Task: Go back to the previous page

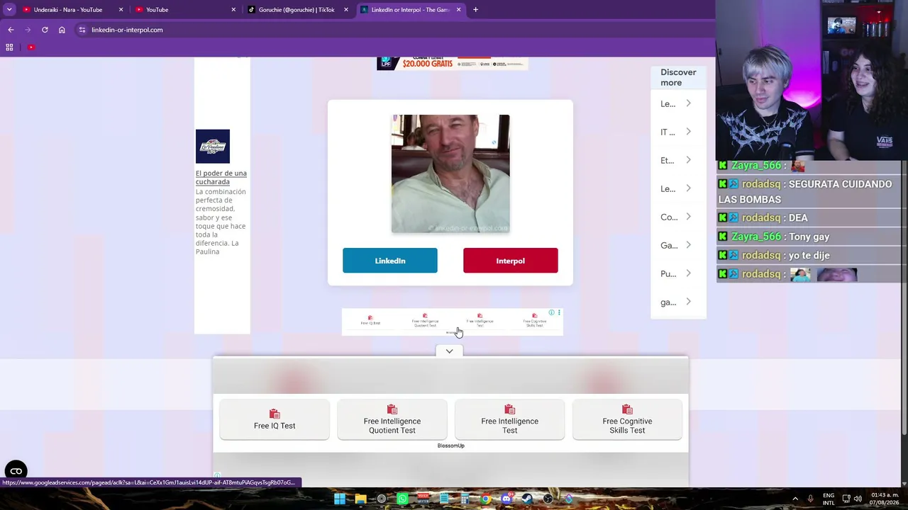Action: point(11,30)
